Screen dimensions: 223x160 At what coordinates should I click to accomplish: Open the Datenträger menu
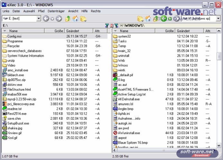(x=56, y=11)
